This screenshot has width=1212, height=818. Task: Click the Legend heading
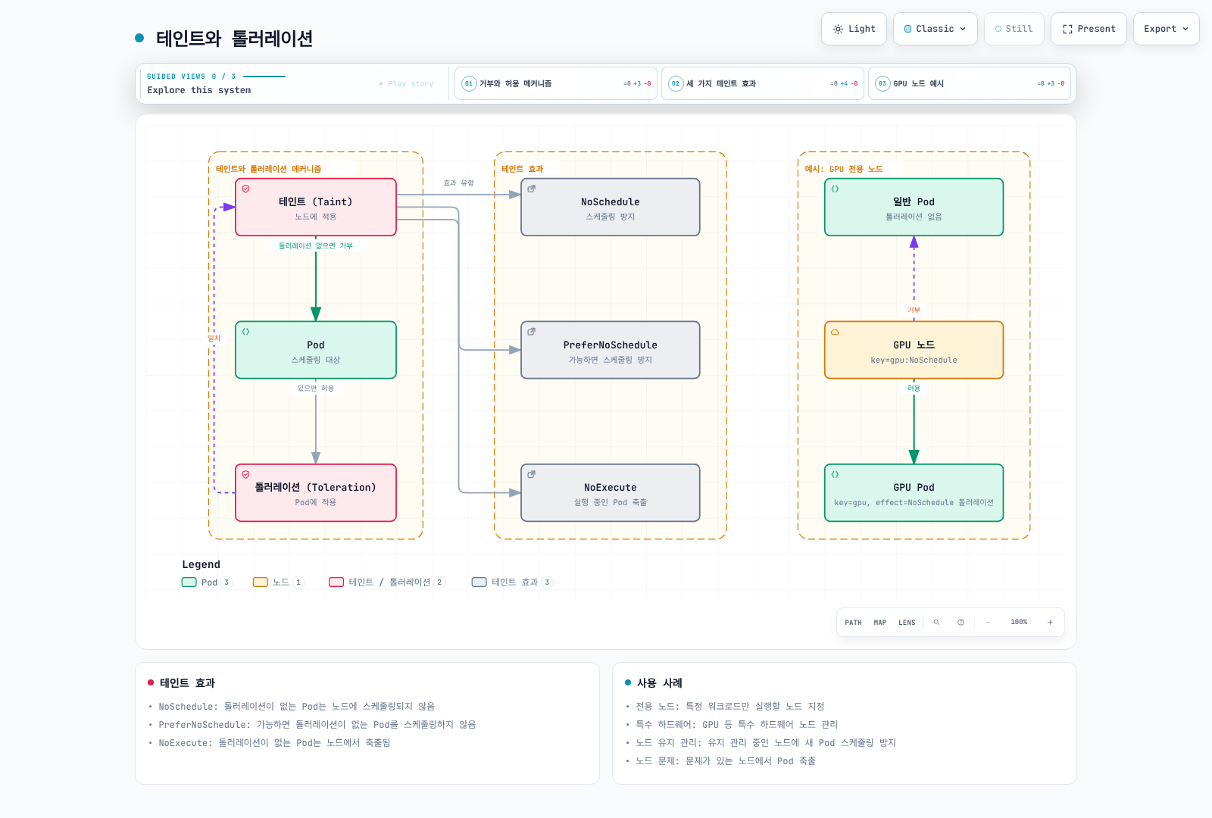[x=201, y=565]
